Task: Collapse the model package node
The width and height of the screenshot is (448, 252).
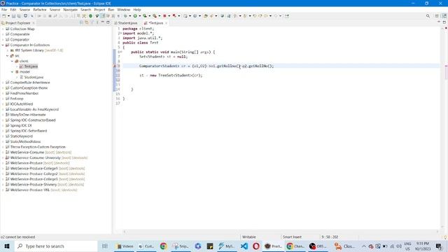Action: pos(12,71)
